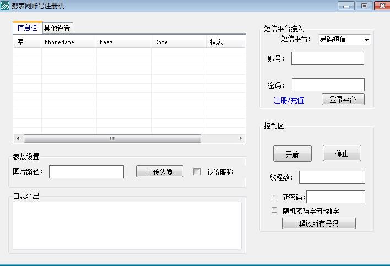Image resolution: width=390 pixels, height=266 pixels.
Task: Click the 上传头像 button
Action: click(x=159, y=172)
